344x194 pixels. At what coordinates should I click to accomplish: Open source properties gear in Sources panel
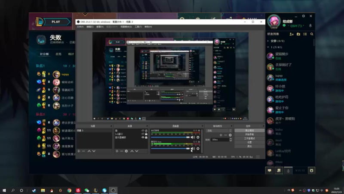point(126,151)
